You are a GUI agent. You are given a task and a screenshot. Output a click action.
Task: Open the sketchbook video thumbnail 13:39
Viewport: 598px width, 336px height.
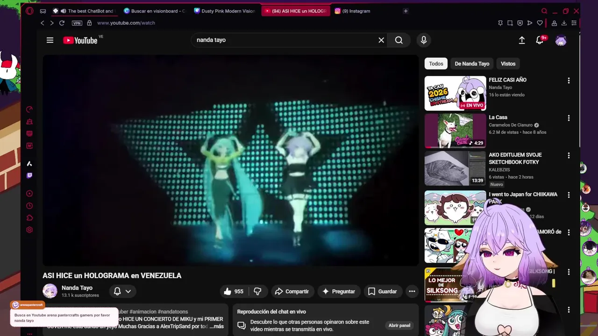point(455,168)
